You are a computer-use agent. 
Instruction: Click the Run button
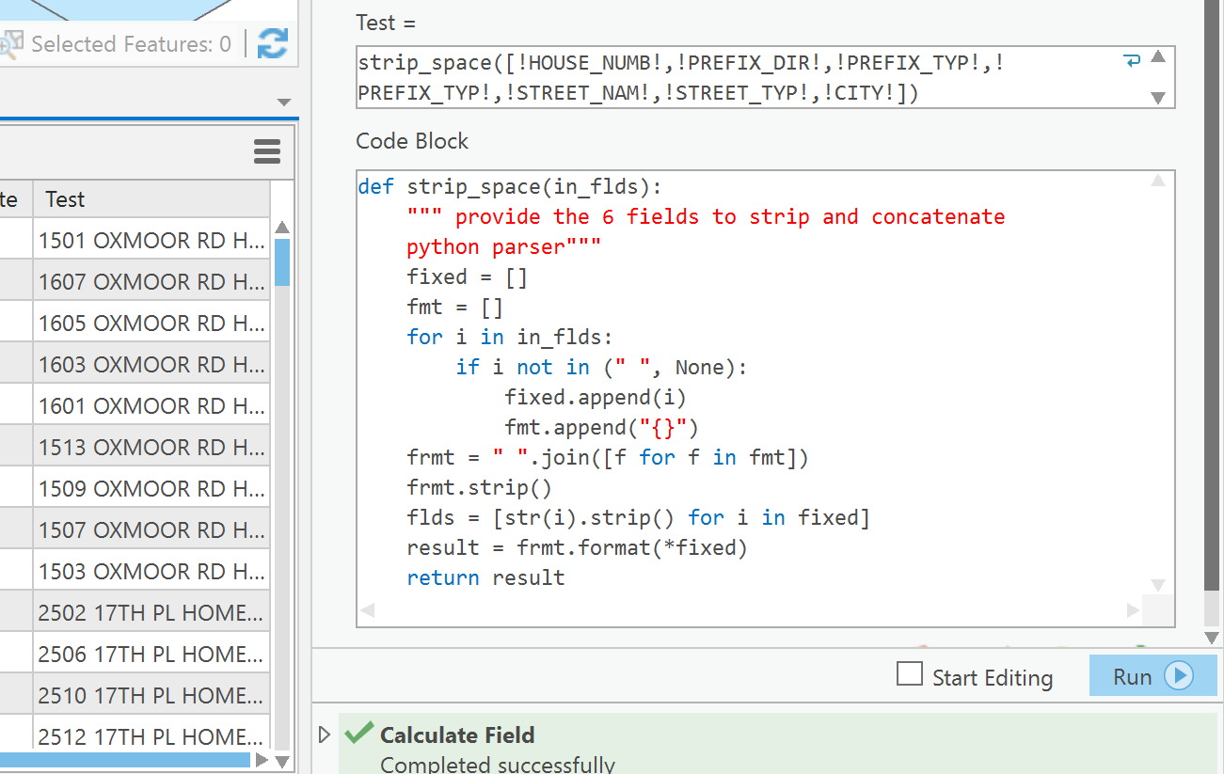pos(1152,676)
